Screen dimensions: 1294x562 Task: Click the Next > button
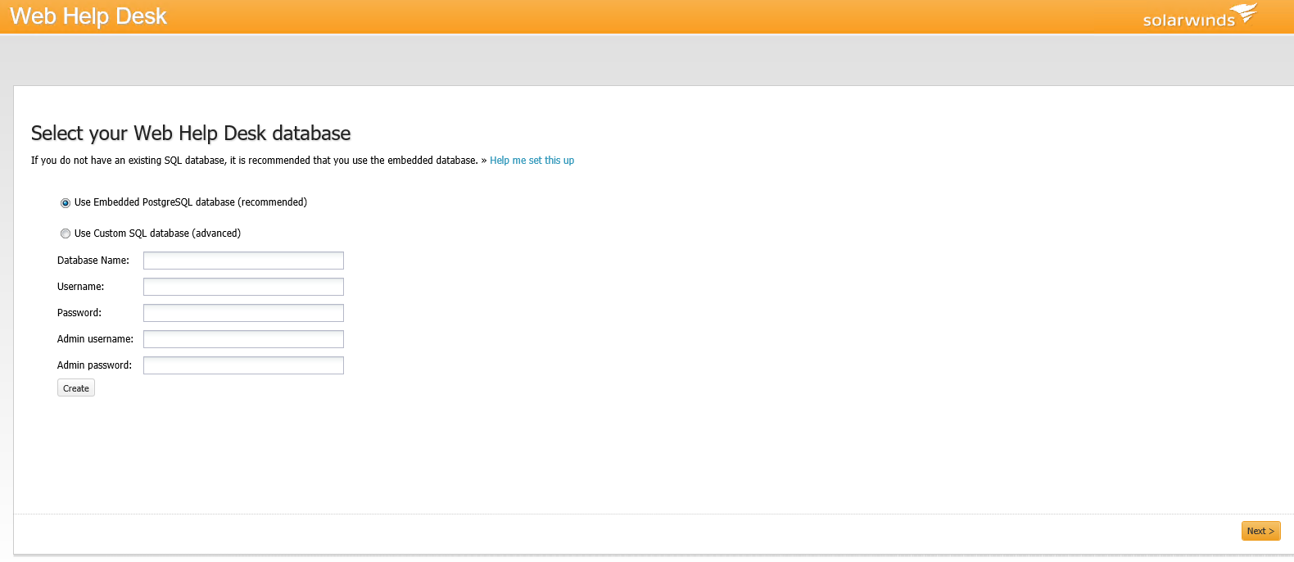click(x=1260, y=531)
